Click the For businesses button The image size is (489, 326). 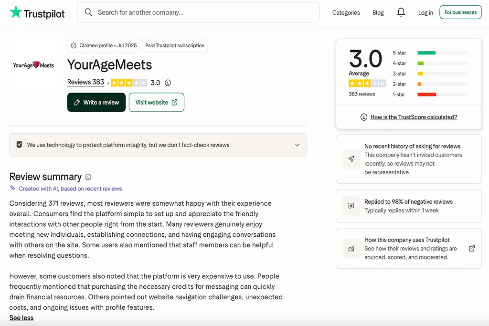click(460, 12)
